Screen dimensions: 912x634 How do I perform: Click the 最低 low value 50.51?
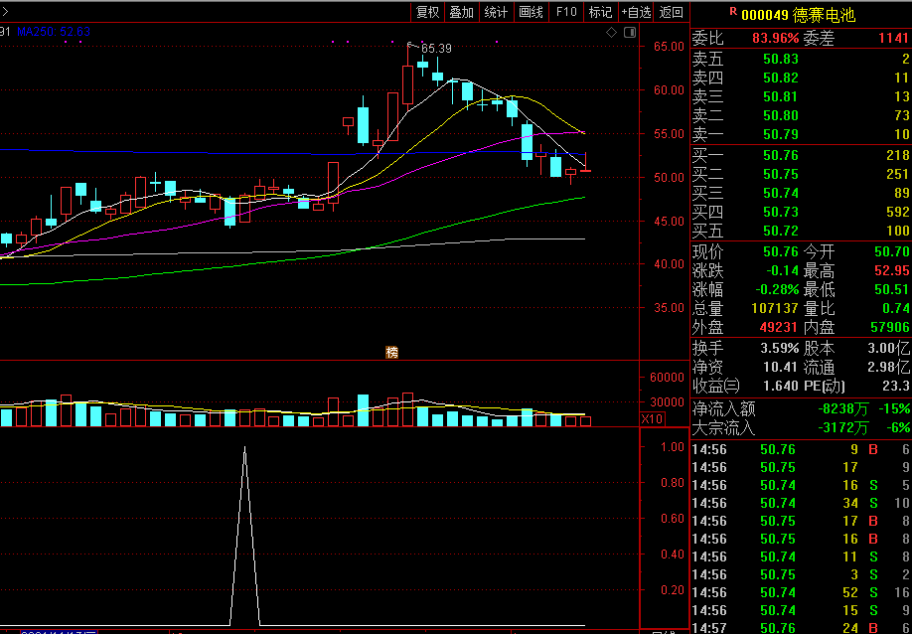coord(892,289)
